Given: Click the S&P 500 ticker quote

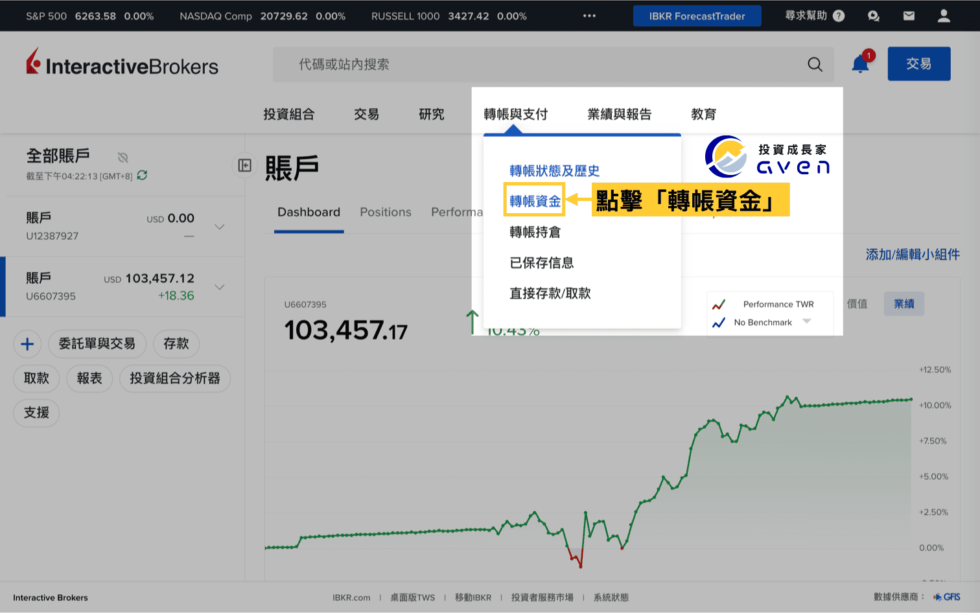Looking at the screenshot, I should pyautogui.click(x=90, y=16).
